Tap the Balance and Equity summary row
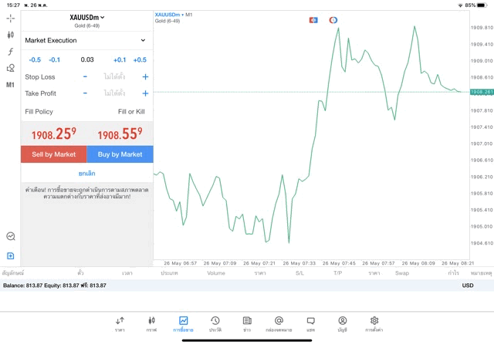This screenshot has width=494, height=345. pos(247,286)
